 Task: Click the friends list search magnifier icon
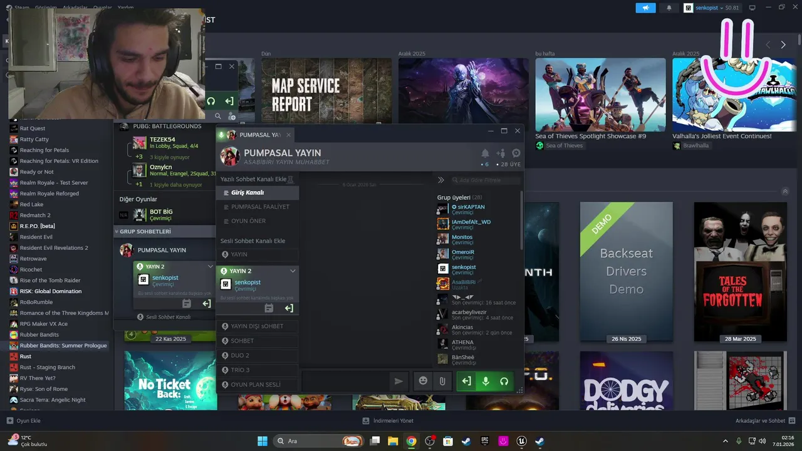click(218, 116)
